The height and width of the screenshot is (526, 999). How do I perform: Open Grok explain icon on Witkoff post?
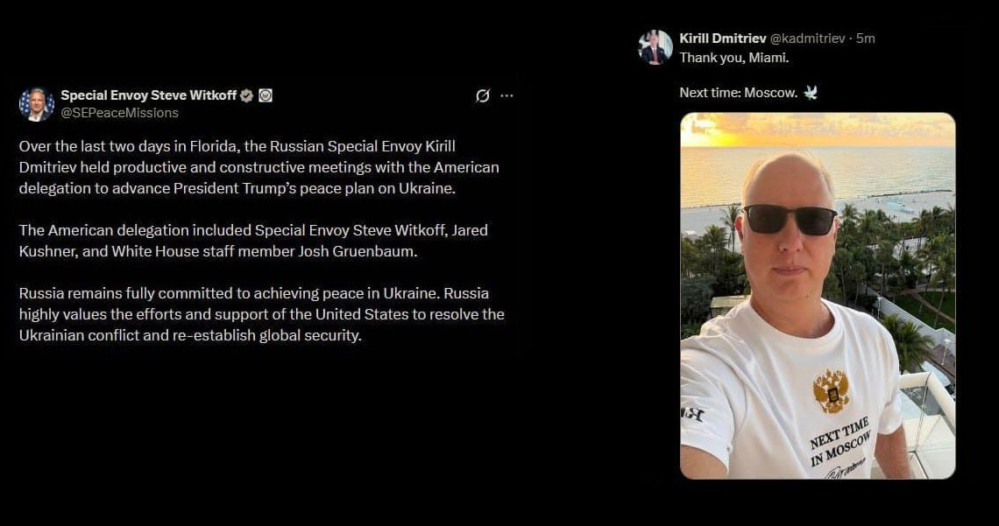click(483, 95)
